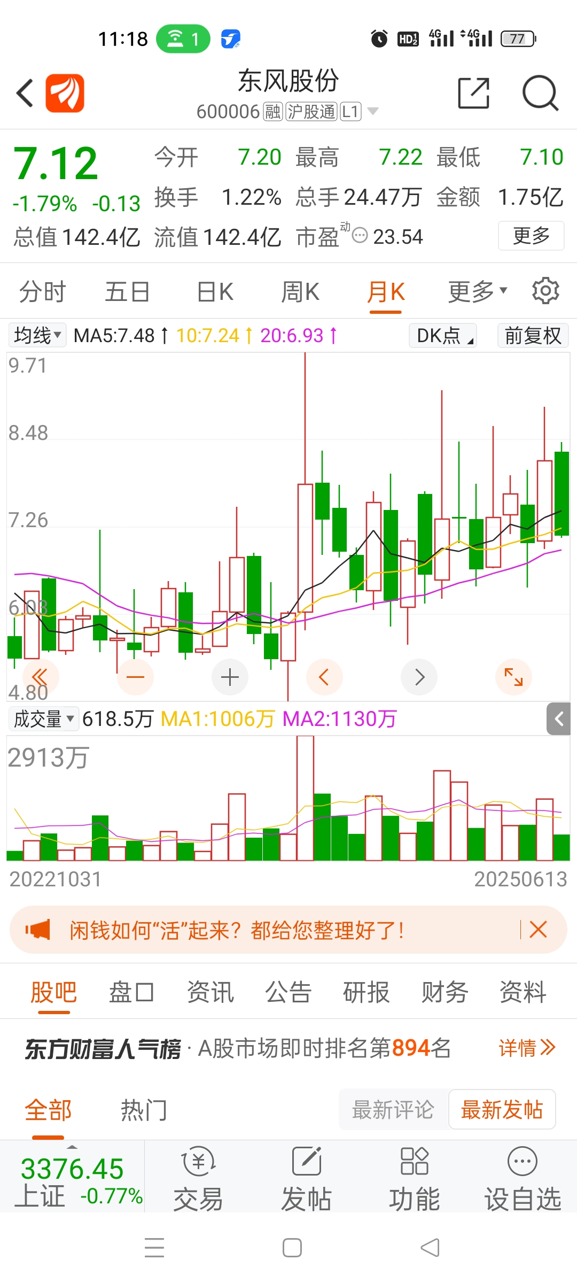Dismiss promo banner with X

538,930
